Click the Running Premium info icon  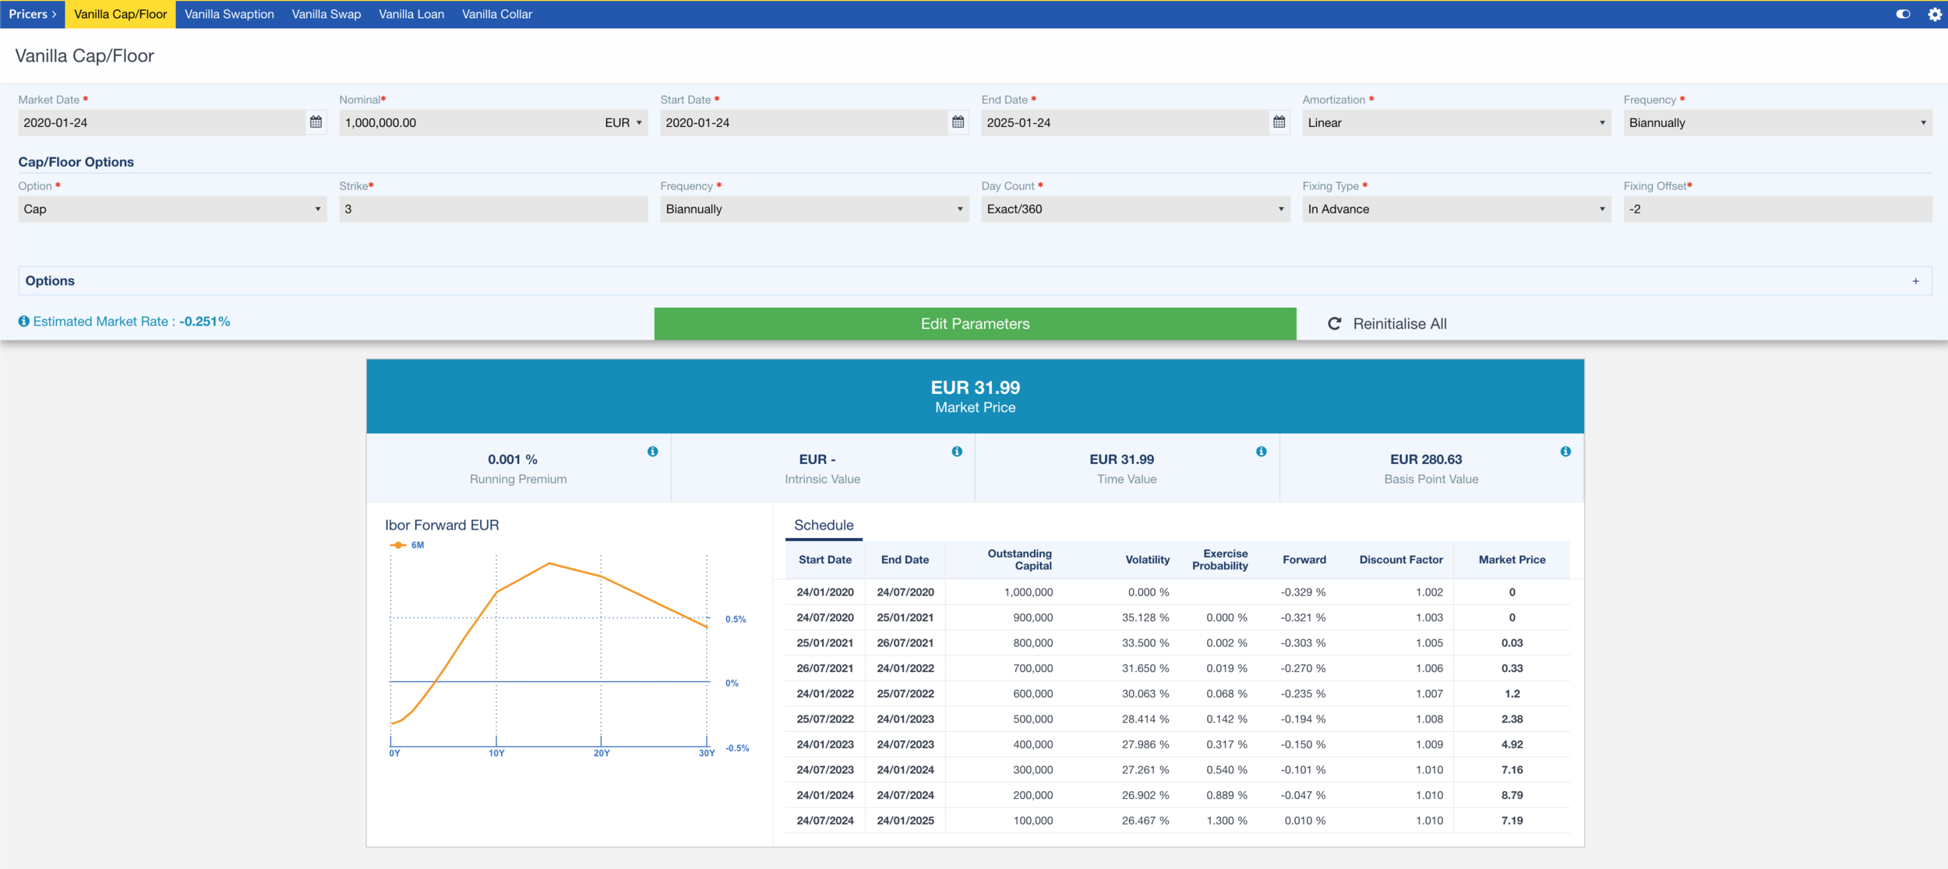pyautogui.click(x=652, y=452)
